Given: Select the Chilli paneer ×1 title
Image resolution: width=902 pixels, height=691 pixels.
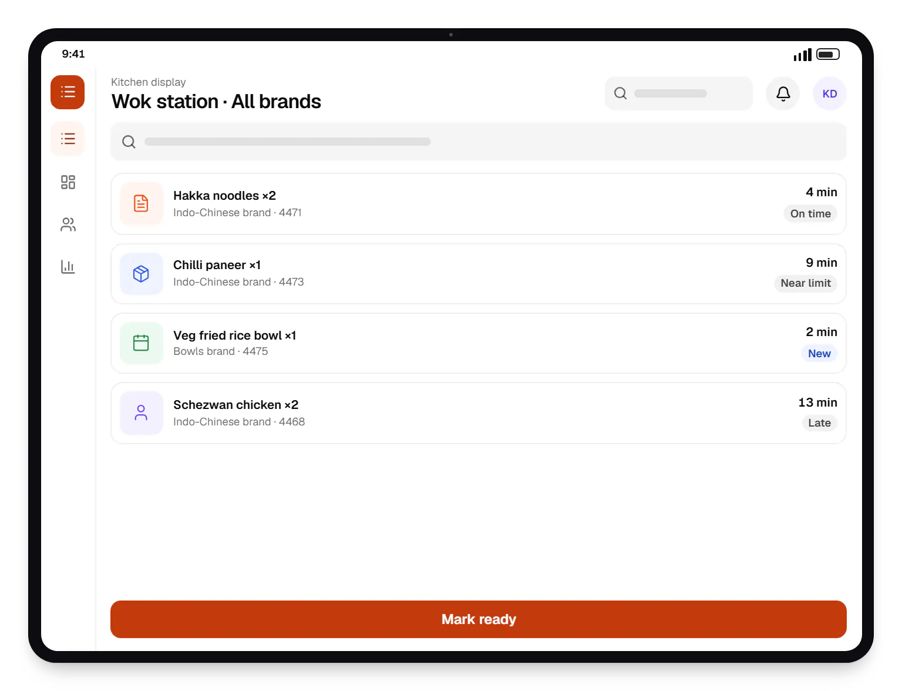Looking at the screenshot, I should 217,265.
